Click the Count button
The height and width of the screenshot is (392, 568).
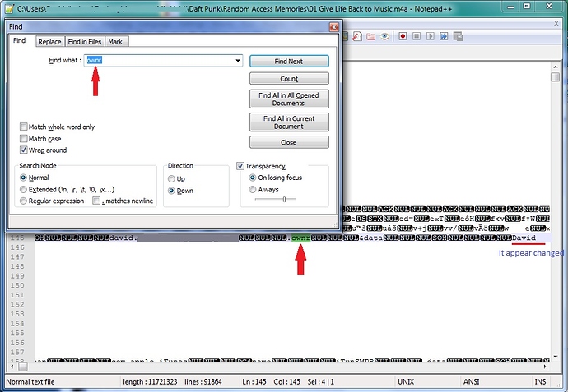(289, 78)
